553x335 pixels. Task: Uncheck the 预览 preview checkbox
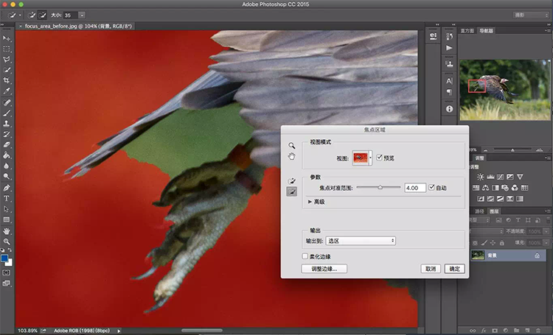coord(379,158)
